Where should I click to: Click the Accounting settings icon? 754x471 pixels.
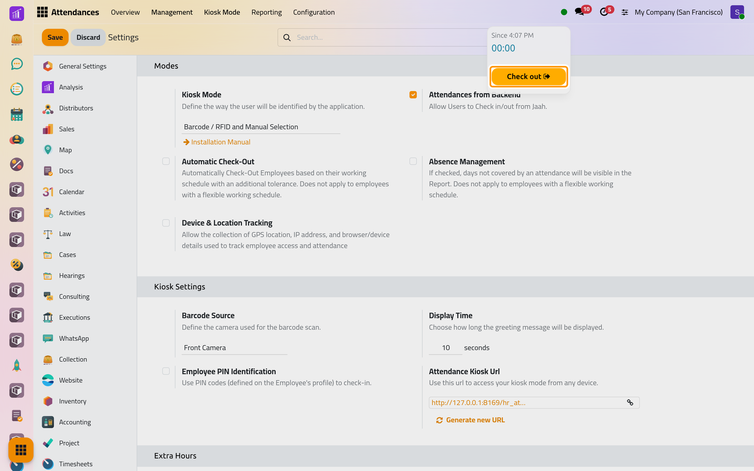[x=48, y=422]
